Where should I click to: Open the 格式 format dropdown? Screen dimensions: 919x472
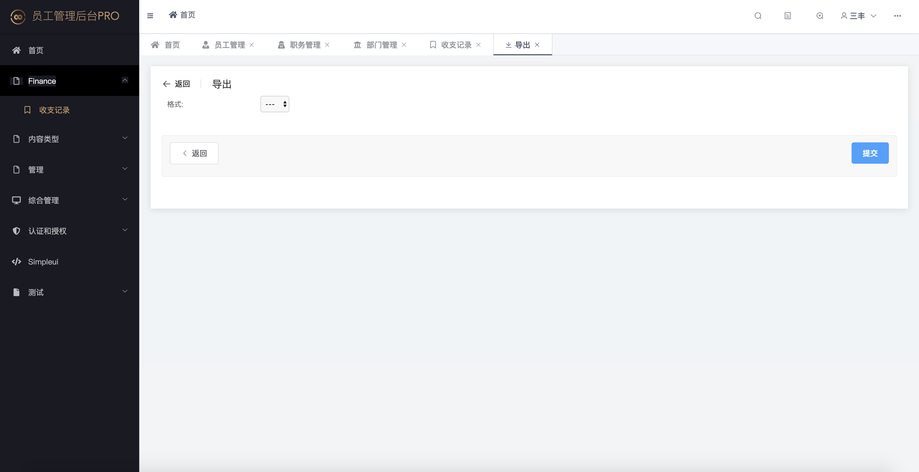(x=274, y=104)
